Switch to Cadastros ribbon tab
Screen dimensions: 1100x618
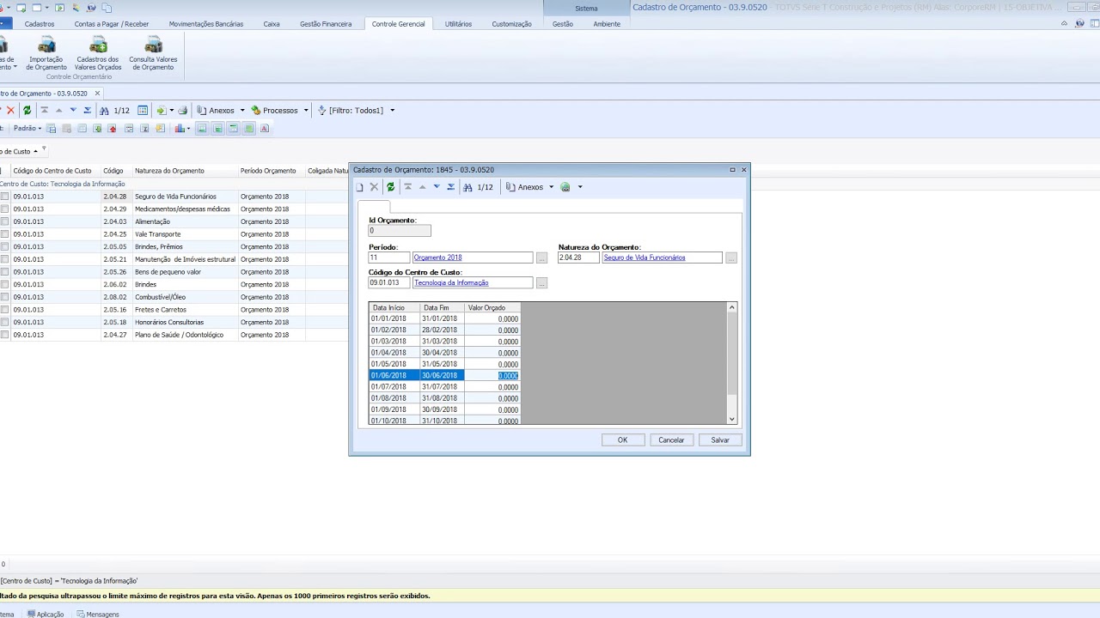coord(40,24)
